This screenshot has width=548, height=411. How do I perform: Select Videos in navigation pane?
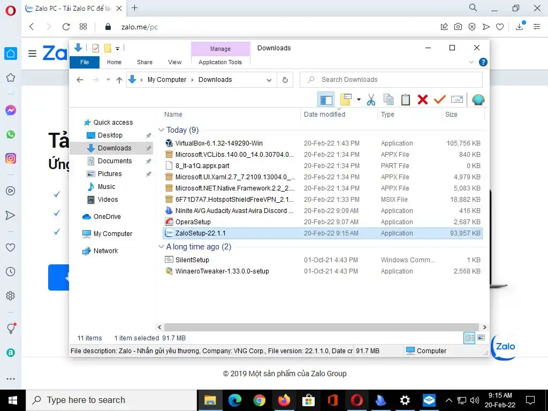[108, 200]
